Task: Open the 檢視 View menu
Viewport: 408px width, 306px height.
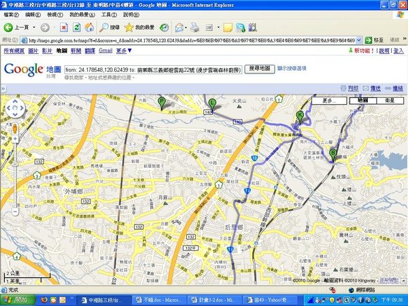Action: pyautogui.click(x=55, y=15)
